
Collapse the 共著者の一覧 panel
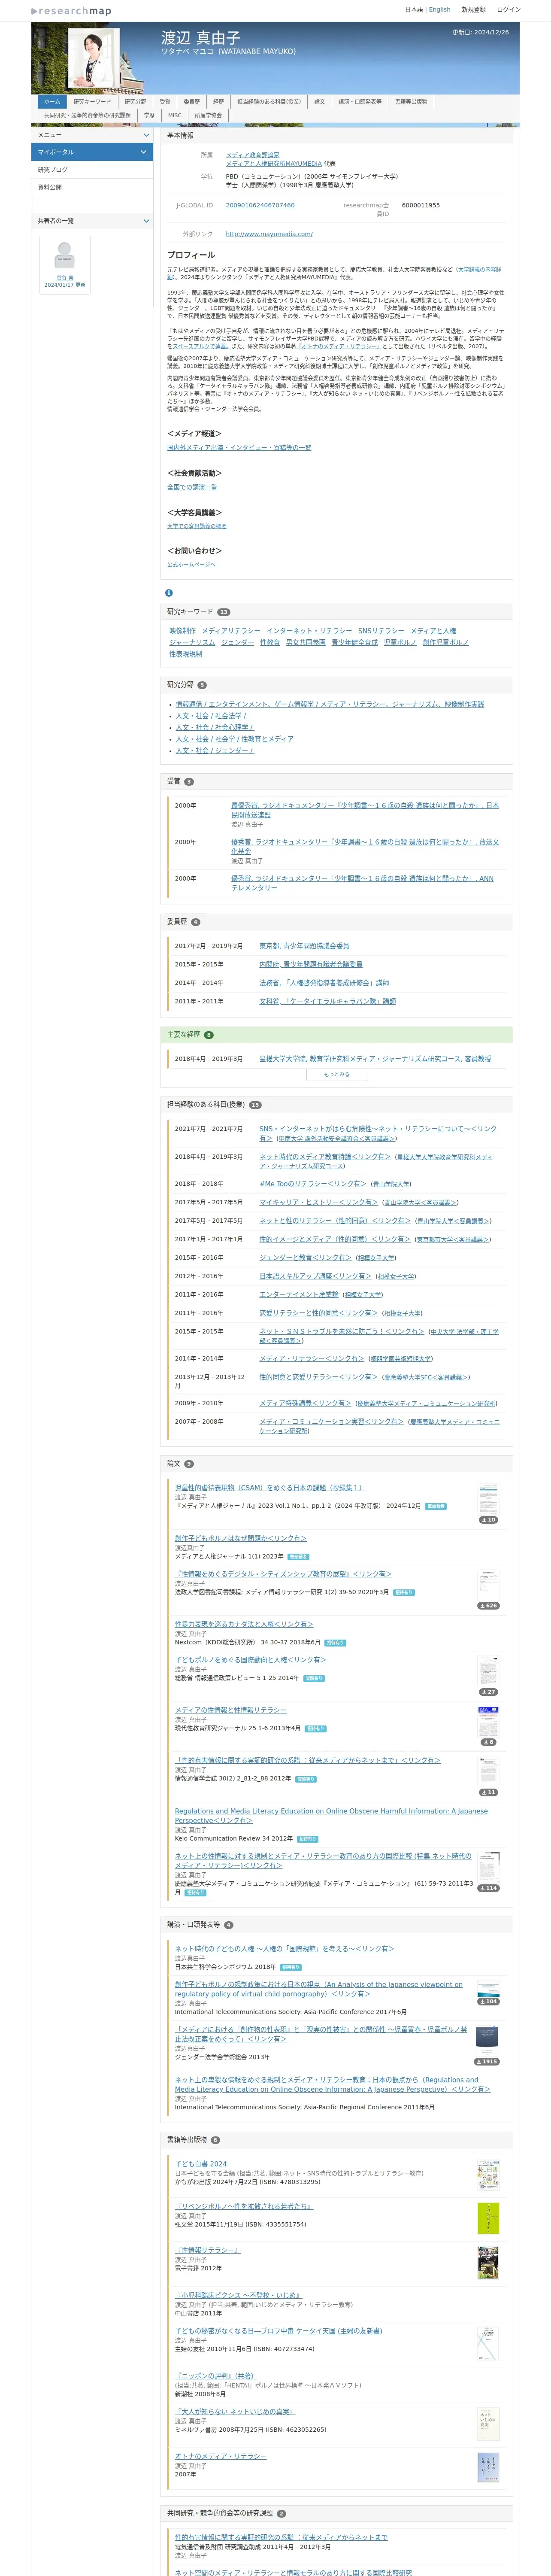click(x=146, y=221)
